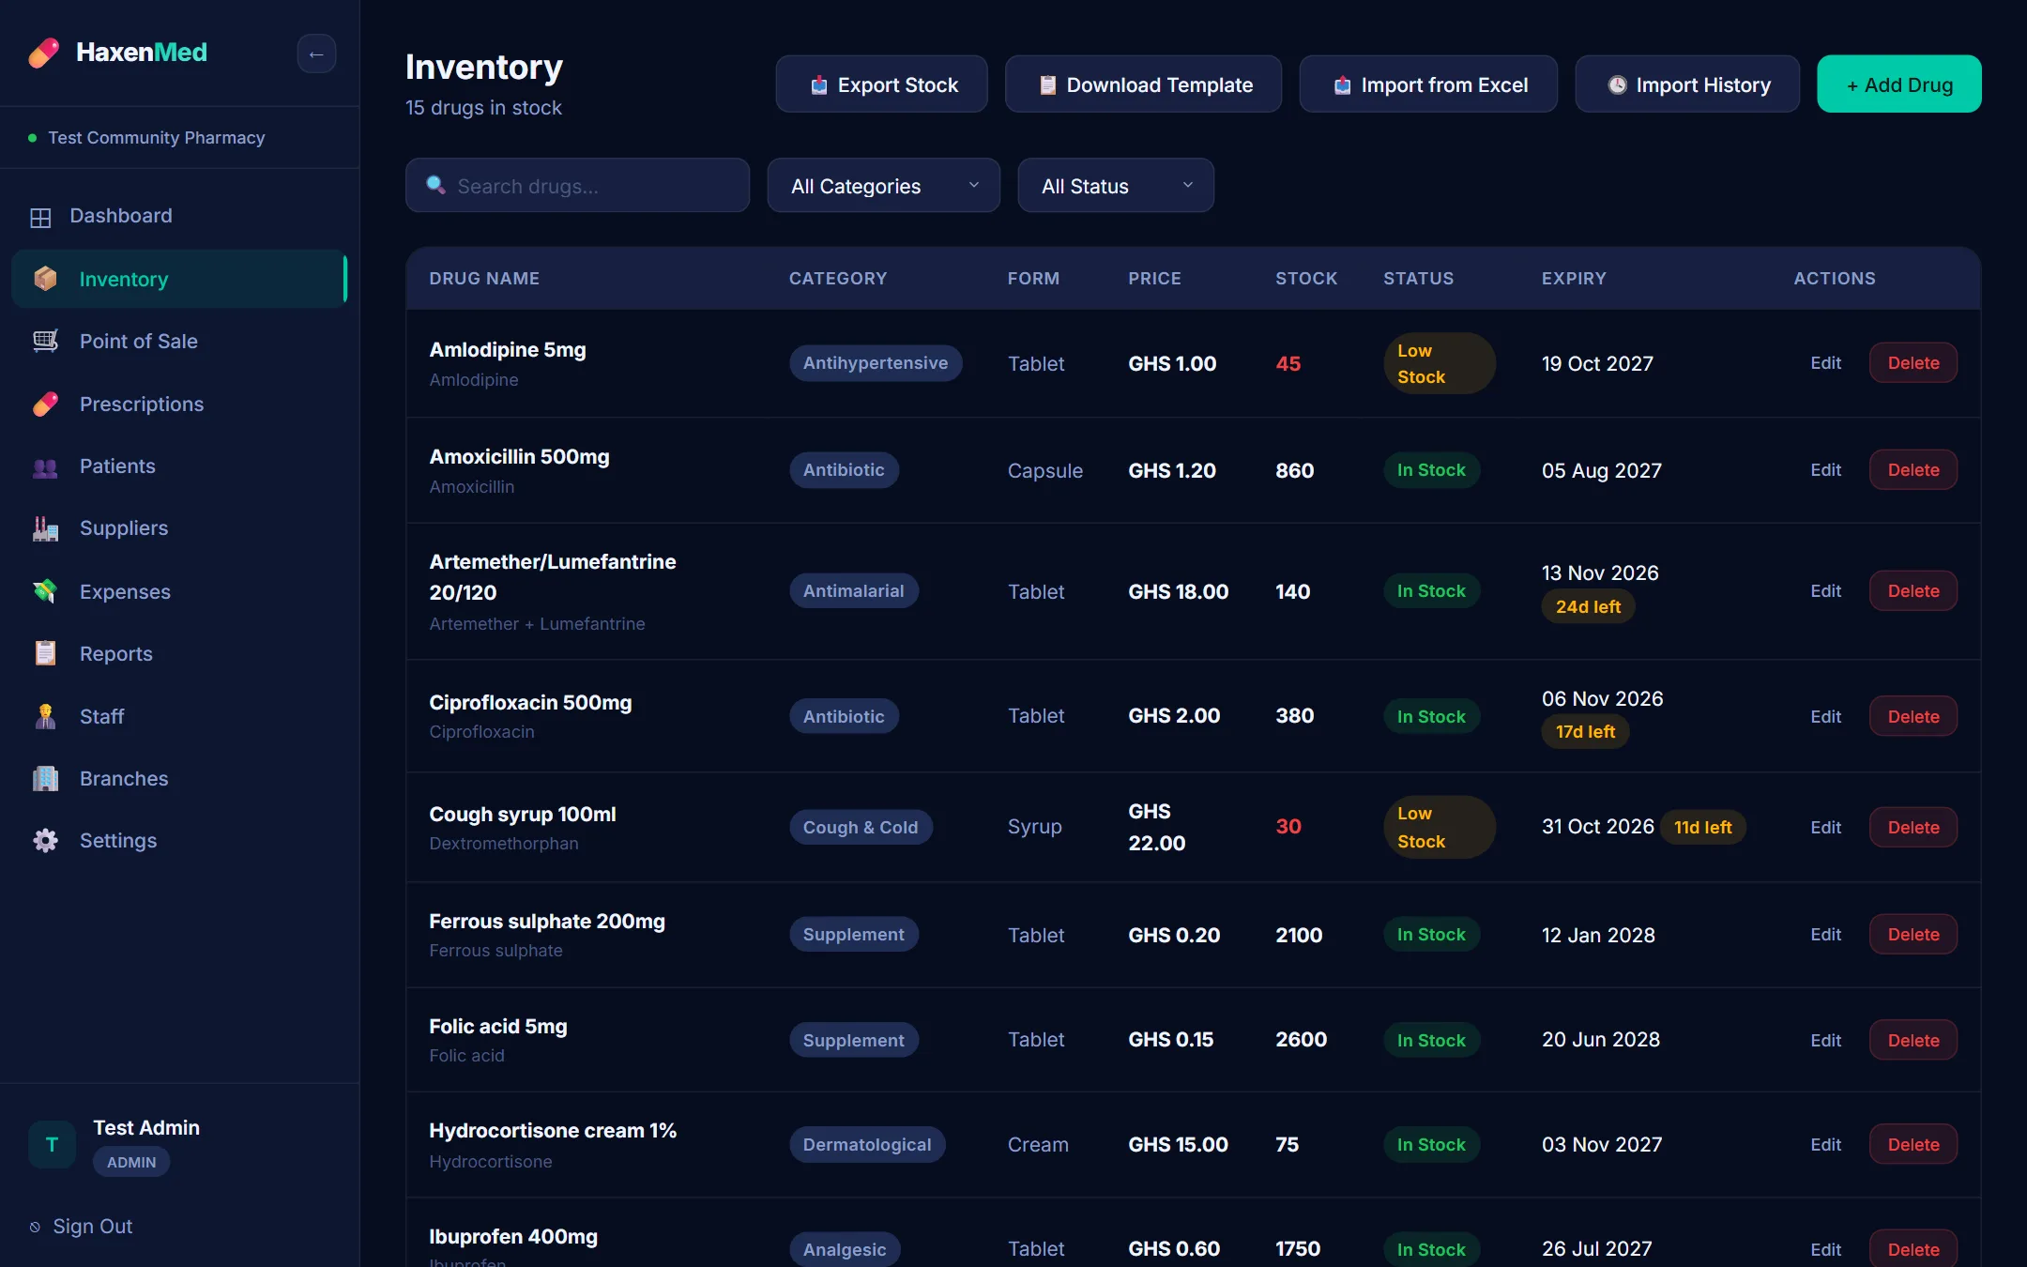Click the Patients people icon
Screen dimensions: 2027x1267
[x=45, y=466]
